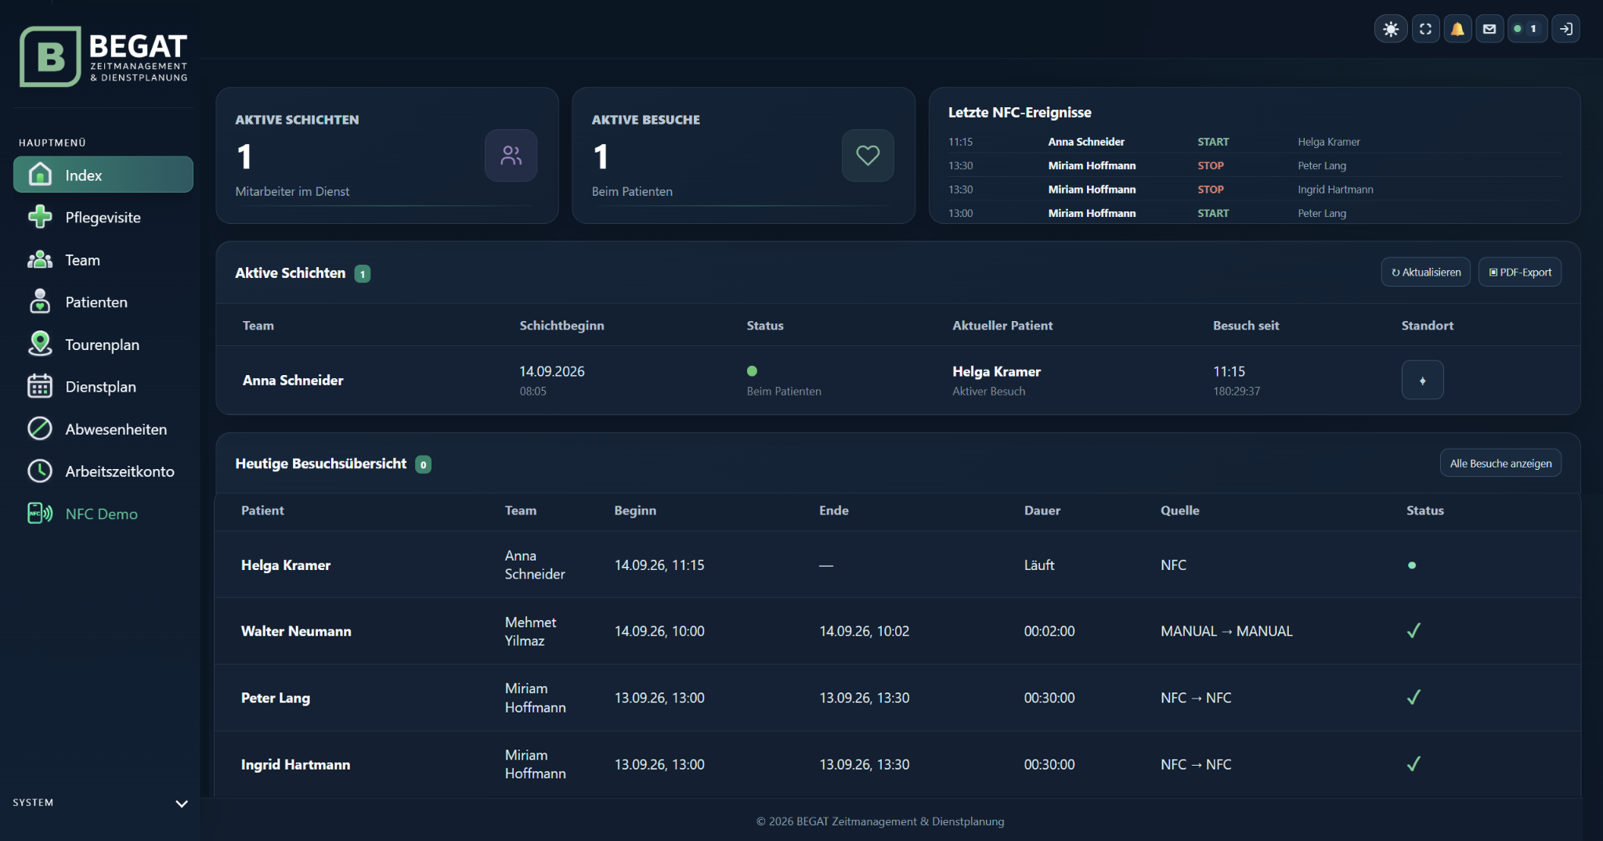Open Patienten menu entry
Image resolution: width=1603 pixels, height=841 pixels.
click(x=103, y=301)
